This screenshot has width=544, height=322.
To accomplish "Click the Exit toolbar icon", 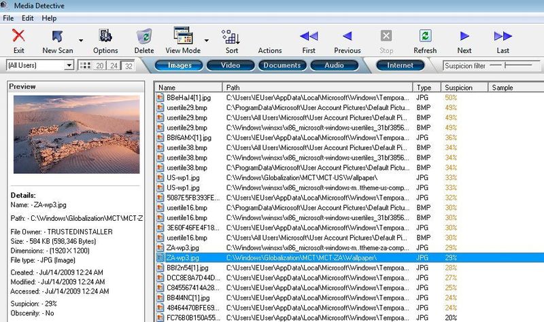I will point(18,40).
